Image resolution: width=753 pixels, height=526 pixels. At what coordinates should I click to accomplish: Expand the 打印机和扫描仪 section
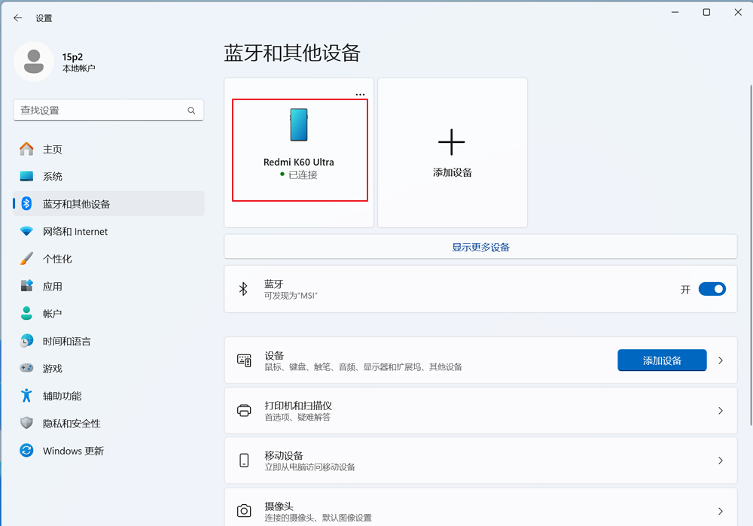[721, 410]
